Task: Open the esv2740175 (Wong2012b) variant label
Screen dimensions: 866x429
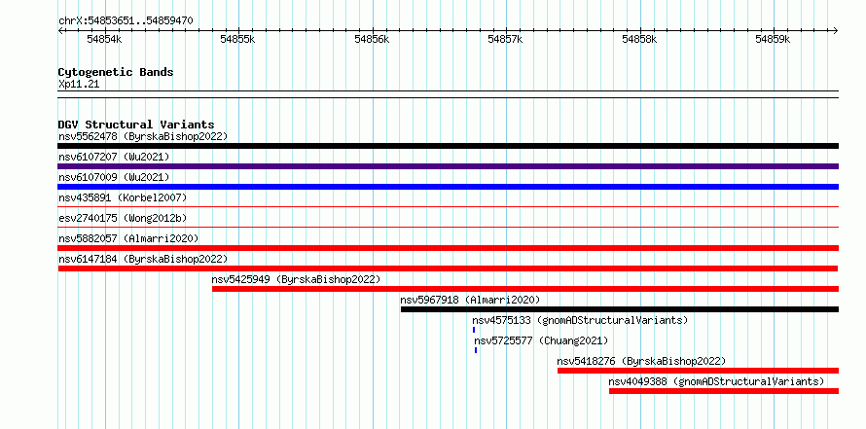Action: point(123,218)
